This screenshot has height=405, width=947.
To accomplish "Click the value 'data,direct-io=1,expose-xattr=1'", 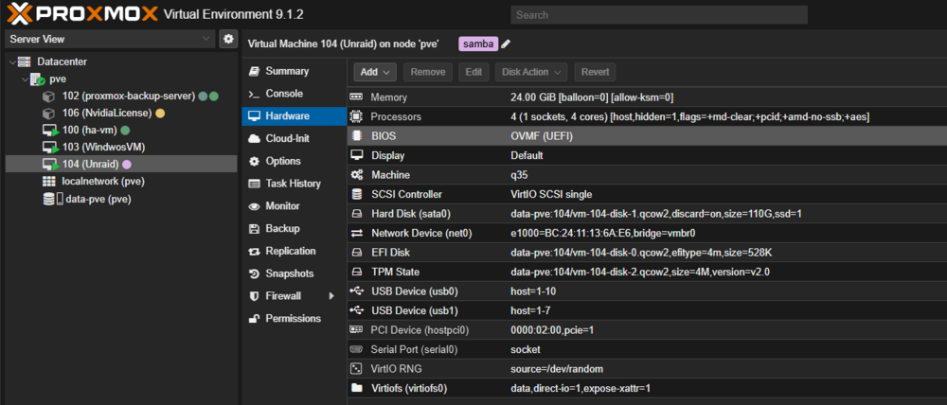I will [x=581, y=389].
